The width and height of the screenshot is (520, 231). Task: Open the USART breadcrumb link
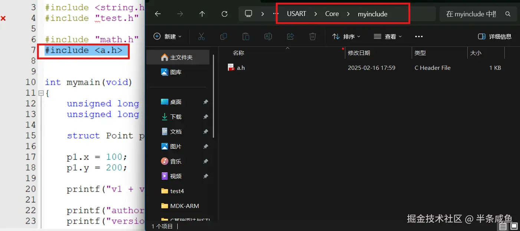pyautogui.click(x=296, y=13)
